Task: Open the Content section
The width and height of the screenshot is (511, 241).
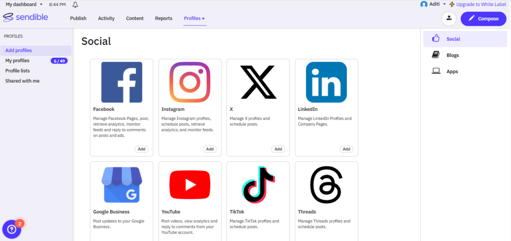Action: 135,18
